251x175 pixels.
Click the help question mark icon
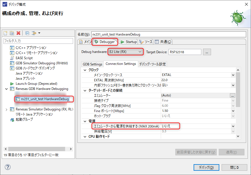point(8,167)
